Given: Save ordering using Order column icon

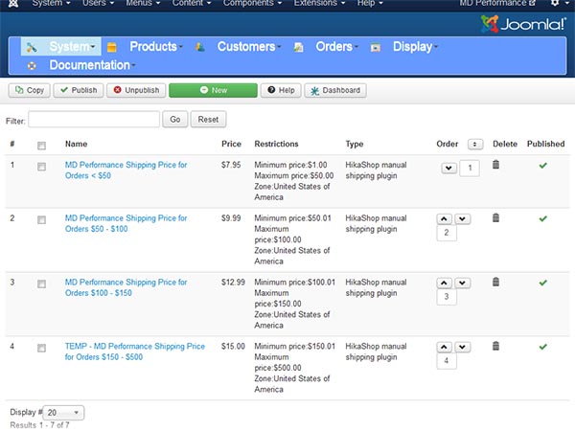Looking at the screenshot, I should click(475, 145).
